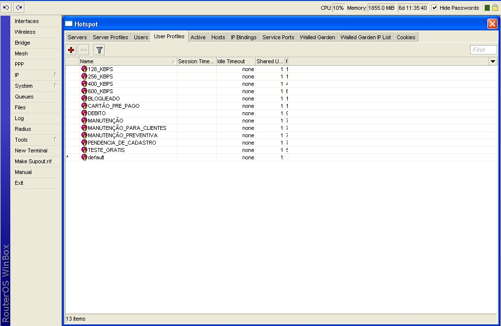The height and width of the screenshot is (326, 501).
Task: Switch to the Server Profiles tab
Action: 110,37
